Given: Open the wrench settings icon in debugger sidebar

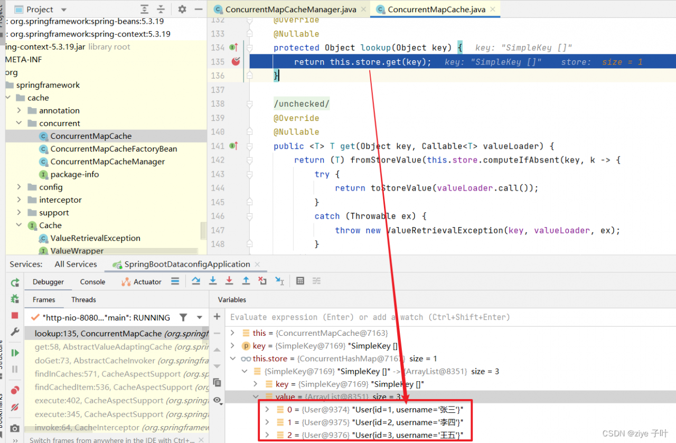Looking at the screenshot, I should (15, 332).
